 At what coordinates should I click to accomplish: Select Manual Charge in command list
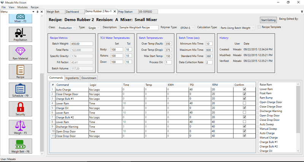pos(269,138)
